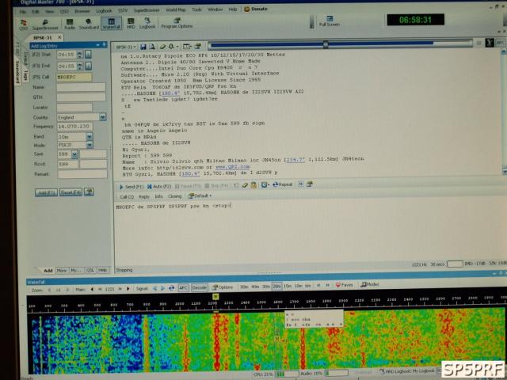Open waterfall Options

tap(223, 287)
